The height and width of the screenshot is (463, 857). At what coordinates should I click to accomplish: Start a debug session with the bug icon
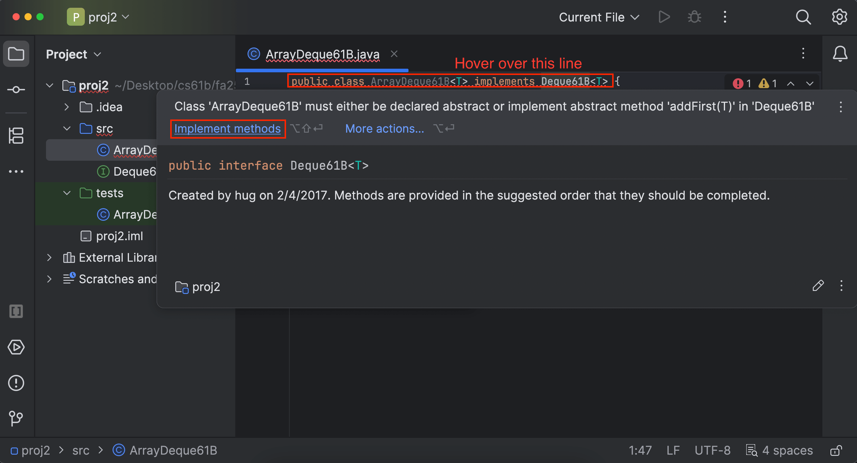tap(694, 17)
